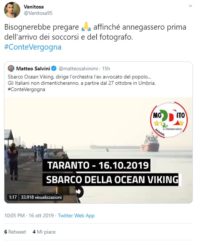Open the #ConteVergogna hashtag in the quoted tweet
The height and width of the screenshot is (241, 198).
[x=26, y=90]
